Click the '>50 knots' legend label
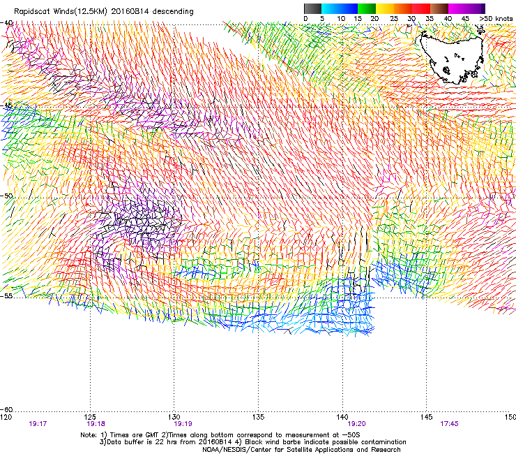The height and width of the screenshot is (454, 516). 496,19
